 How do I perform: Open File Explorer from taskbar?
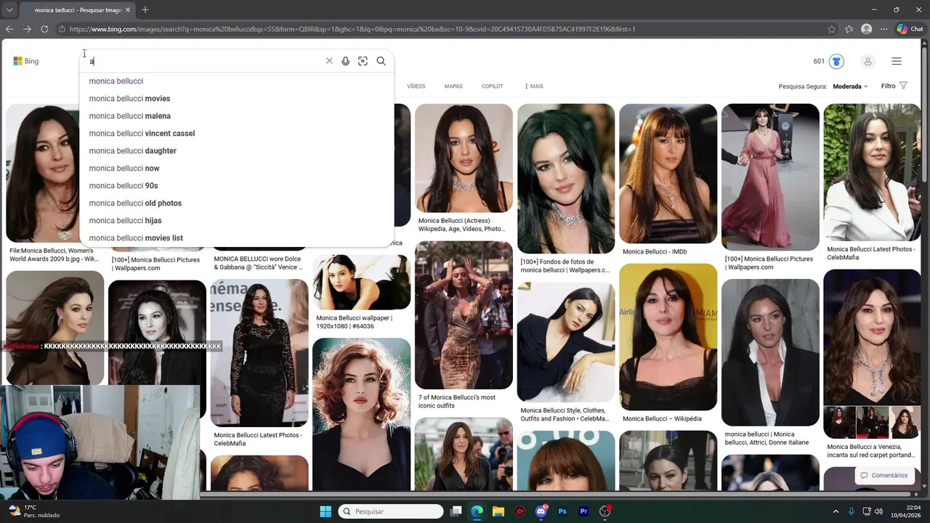pos(498,511)
